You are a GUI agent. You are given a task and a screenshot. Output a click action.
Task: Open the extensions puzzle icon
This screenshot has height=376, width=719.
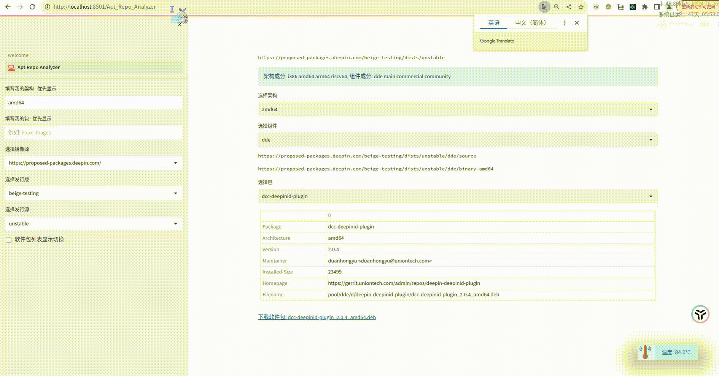(x=645, y=7)
